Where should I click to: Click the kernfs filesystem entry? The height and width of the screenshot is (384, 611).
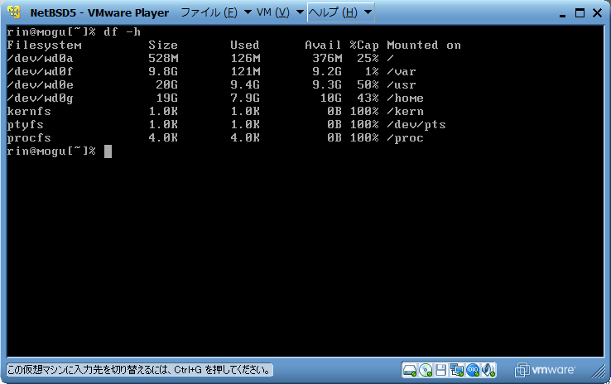tap(29, 112)
